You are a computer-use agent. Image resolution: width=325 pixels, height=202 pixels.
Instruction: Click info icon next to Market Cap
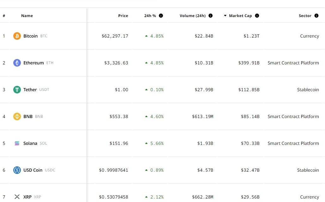(x=257, y=16)
